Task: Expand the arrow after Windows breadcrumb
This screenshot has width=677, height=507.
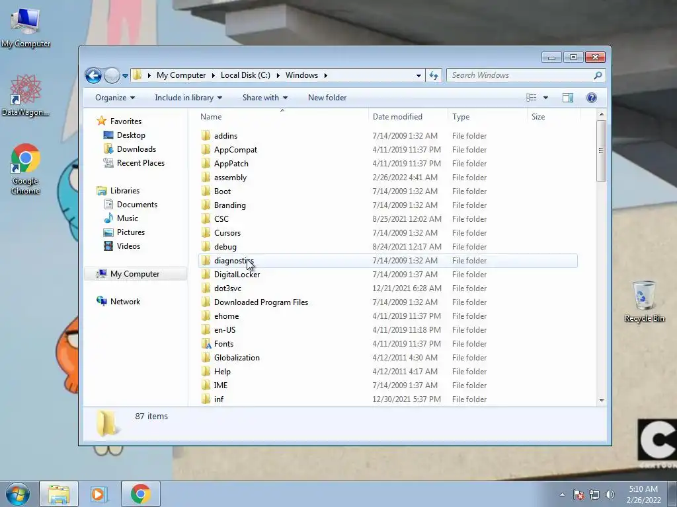Action: pyautogui.click(x=325, y=75)
